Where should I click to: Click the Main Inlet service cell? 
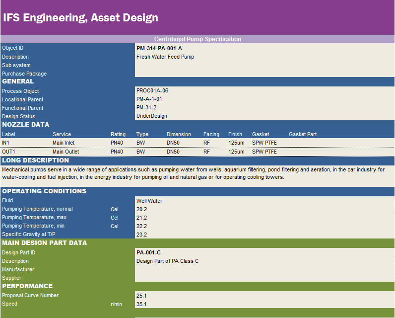click(x=64, y=143)
